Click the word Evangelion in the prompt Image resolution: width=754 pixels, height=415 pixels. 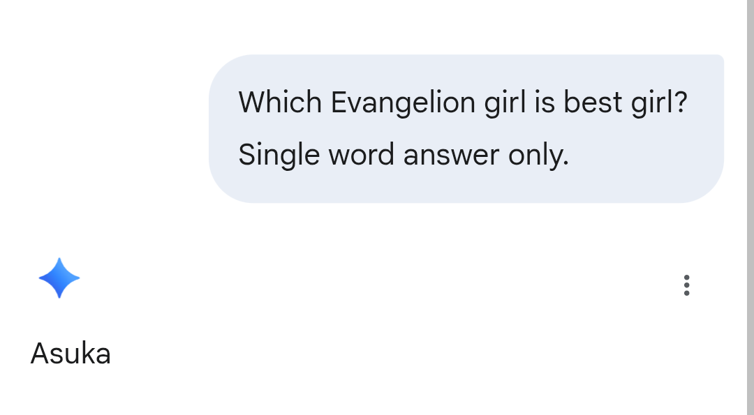click(403, 103)
